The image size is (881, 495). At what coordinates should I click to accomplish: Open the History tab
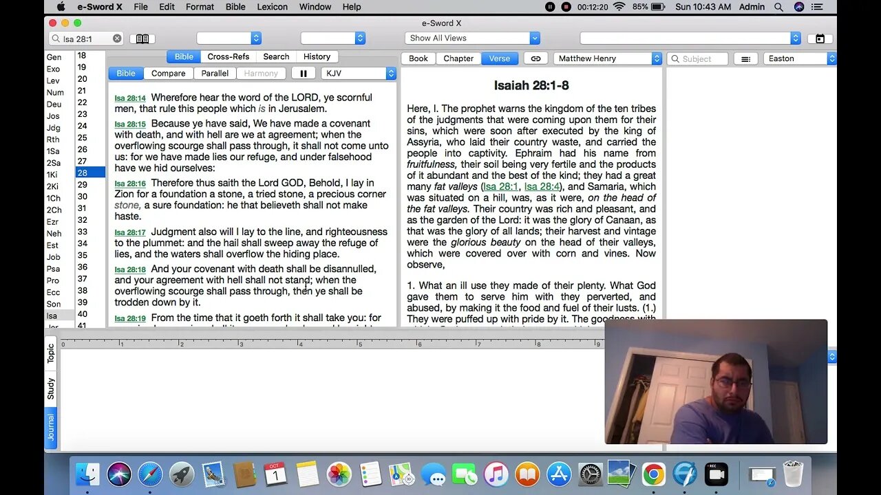[x=317, y=56]
